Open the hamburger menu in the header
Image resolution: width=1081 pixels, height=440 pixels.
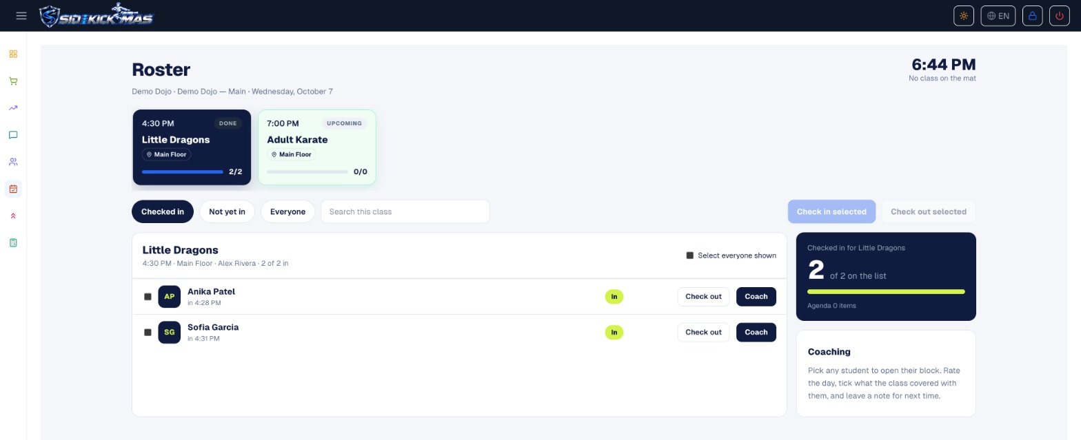(21, 16)
